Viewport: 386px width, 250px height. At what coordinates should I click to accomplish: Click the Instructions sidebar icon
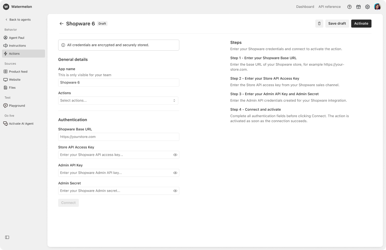6,45
